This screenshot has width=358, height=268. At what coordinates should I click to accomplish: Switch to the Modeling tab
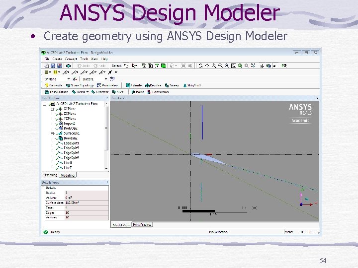click(x=68, y=175)
